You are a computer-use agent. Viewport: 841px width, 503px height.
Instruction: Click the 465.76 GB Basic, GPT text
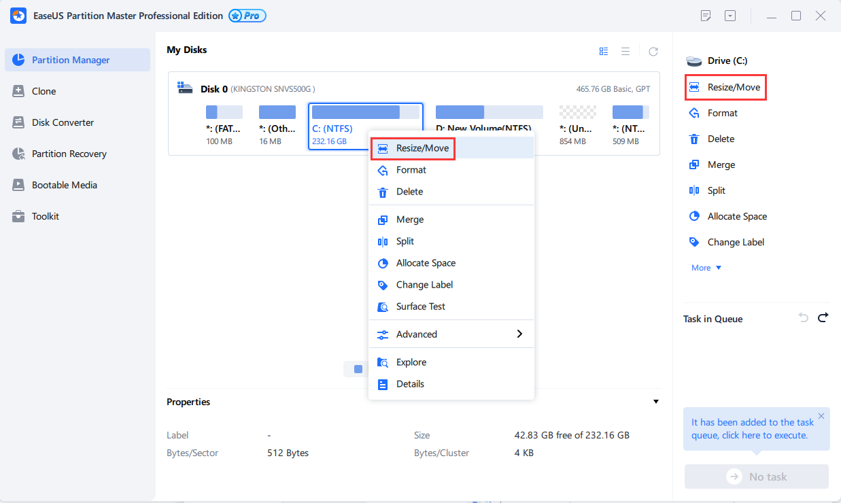tap(613, 89)
